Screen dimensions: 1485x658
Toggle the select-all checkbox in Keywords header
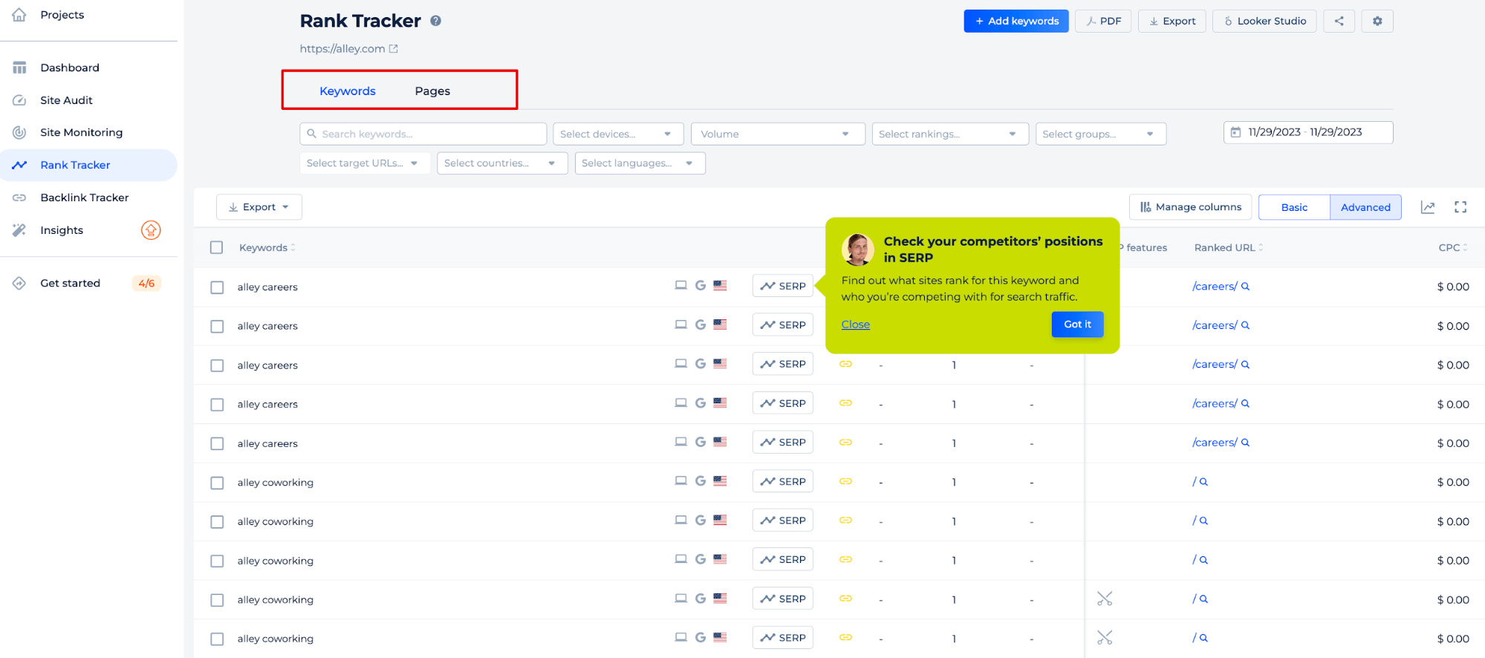[x=216, y=247]
